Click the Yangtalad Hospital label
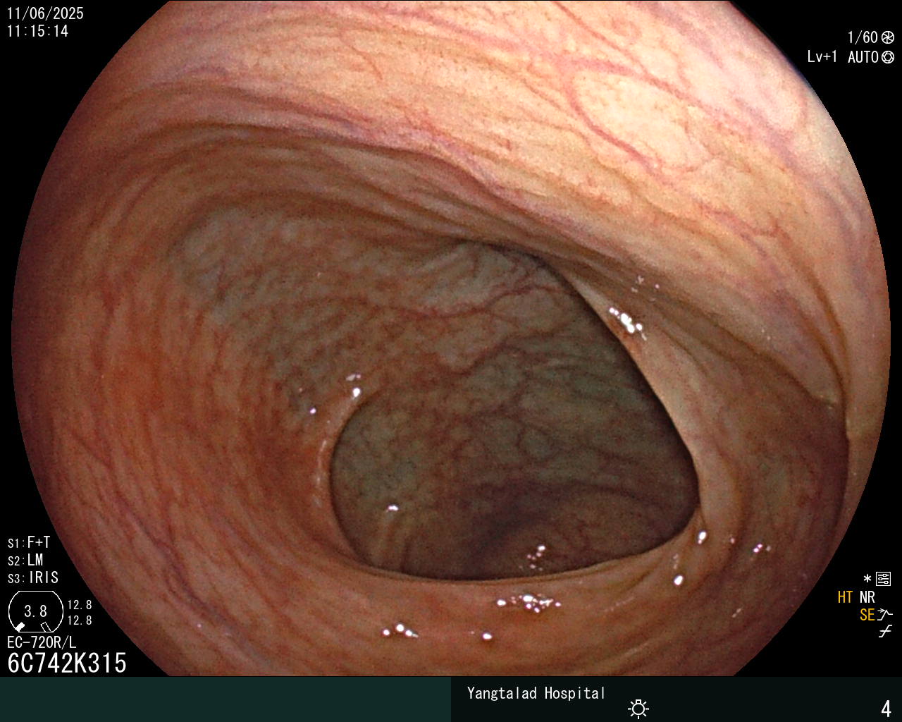Image resolution: width=902 pixels, height=722 pixels. click(x=536, y=693)
